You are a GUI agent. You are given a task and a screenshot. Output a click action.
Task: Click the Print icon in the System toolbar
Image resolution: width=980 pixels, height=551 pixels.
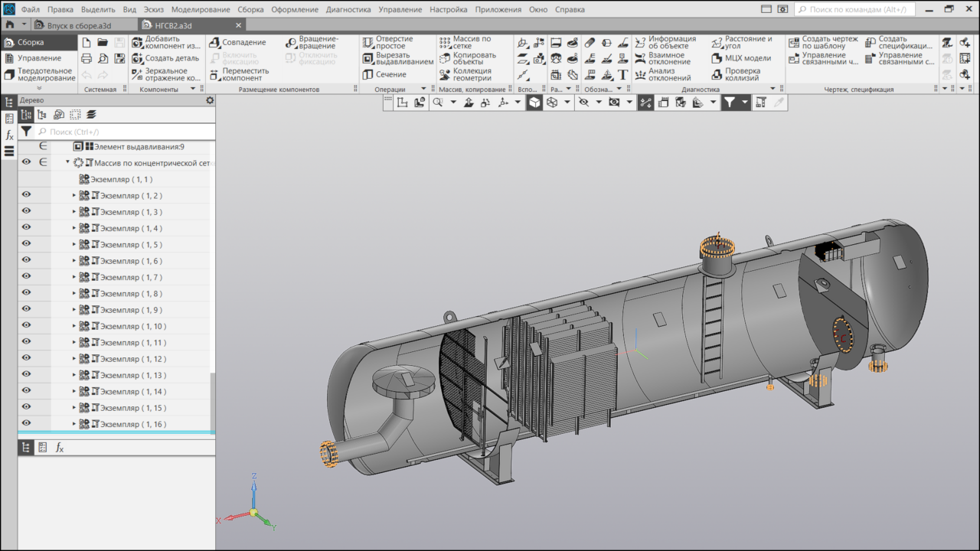tap(87, 58)
